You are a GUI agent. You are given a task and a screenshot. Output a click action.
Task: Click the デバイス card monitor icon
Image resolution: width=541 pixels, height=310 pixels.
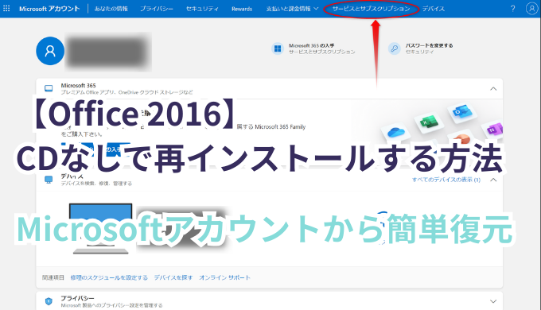pos(49,180)
